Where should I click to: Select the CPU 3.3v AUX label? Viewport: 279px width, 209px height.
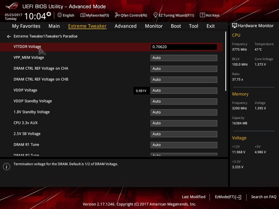click(x=26, y=123)
